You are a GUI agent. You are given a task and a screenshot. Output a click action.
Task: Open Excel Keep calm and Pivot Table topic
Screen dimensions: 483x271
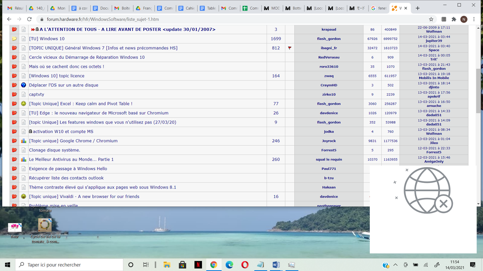click(x=81, y=104)
